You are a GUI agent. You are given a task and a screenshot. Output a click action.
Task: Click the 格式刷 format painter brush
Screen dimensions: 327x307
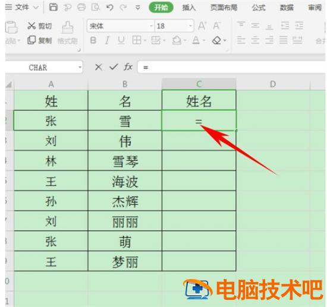[x=68, y=27]
